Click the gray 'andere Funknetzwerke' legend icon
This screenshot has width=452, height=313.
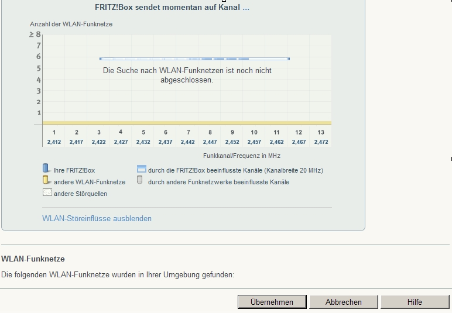(x=140, y=180)
